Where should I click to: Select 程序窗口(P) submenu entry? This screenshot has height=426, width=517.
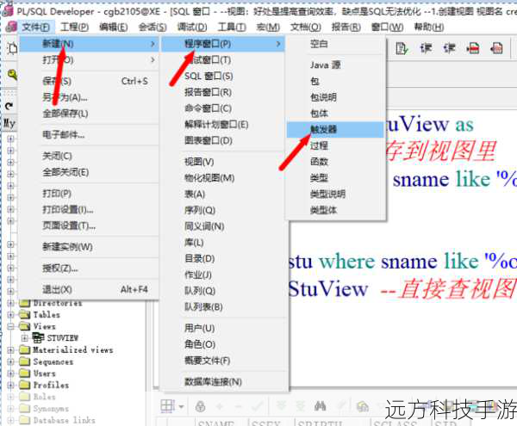223,44
